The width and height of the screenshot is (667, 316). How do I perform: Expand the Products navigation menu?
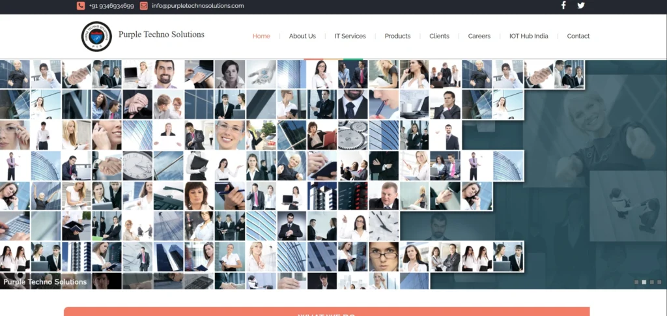click(397, 36)
